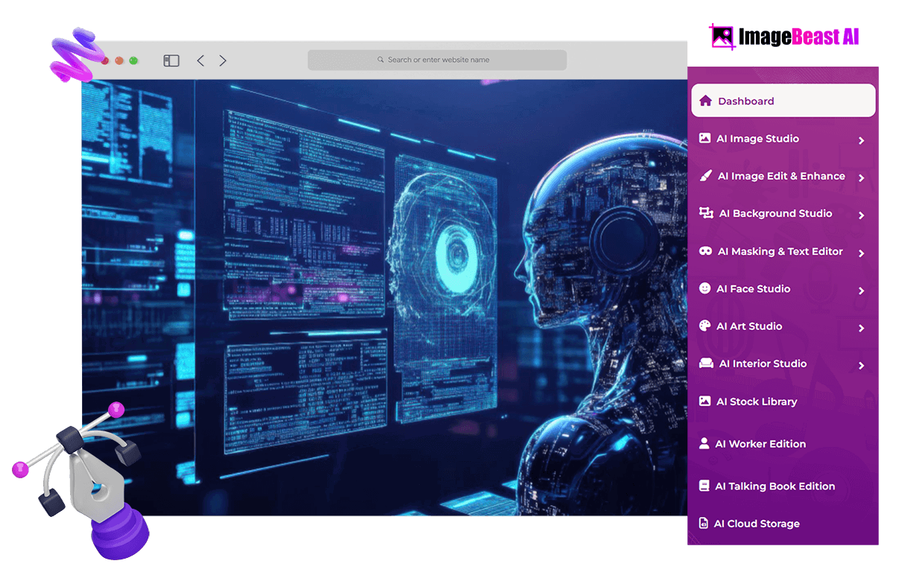This screenshot has height=584, width=899.
Task: Open AI Worker Edition menu item
Action: [x=760, y=444]
